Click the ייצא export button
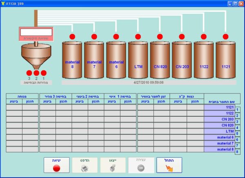 [113, 165]
